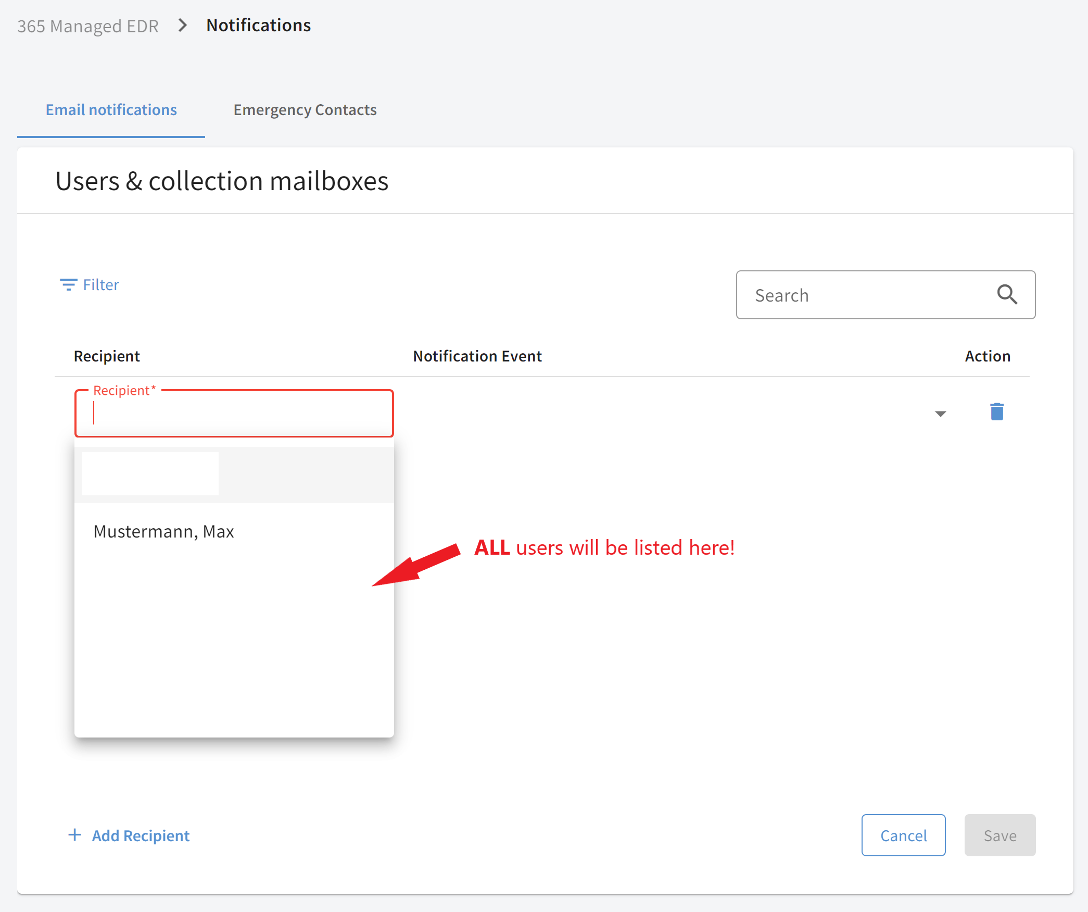Open the Email notifications tab
Image resolution: width=1088 pixels, height=912 pixels.
(x=111, y=110)
